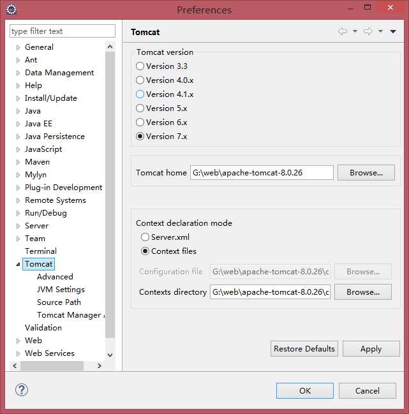Click the back navigation arrow icon
409x414 pixels.
(x=343, y=31)
